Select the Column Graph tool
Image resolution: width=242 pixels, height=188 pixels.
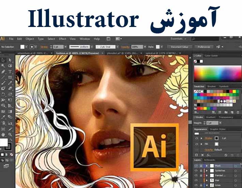[10, 123]
